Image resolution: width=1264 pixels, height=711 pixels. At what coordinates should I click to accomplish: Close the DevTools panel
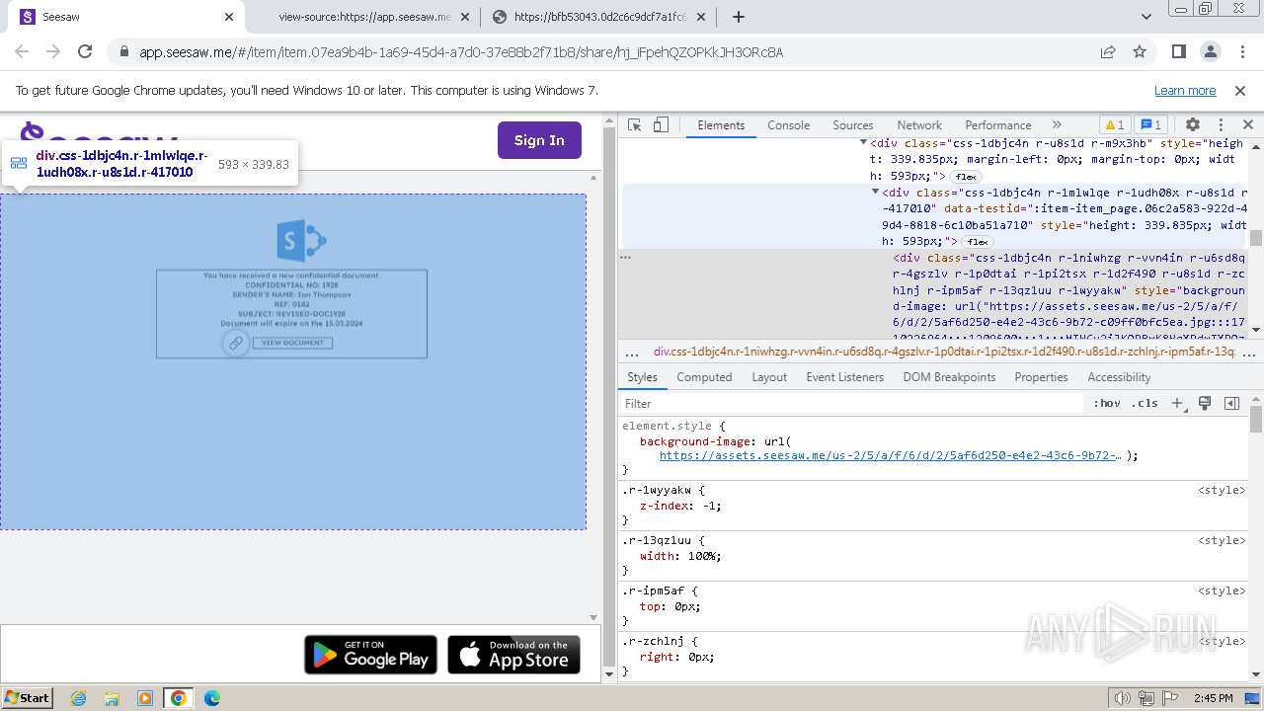[x=1247, y=125]
